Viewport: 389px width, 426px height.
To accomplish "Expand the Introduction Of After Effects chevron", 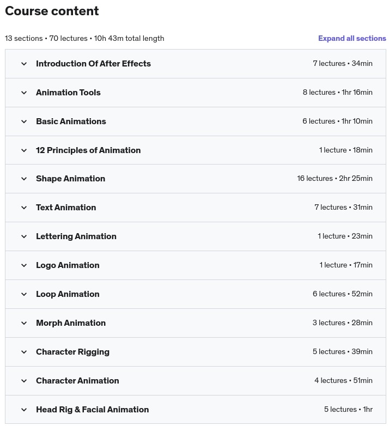I will coord(24,64).
